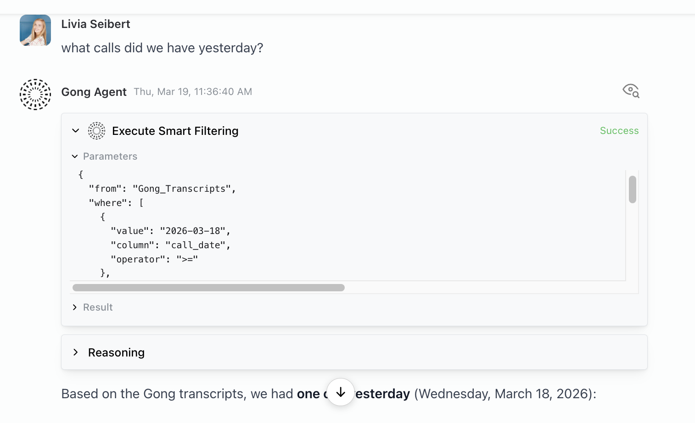The width and height of the screenshot is (695, 423).
Task: Click the Execute Smart Filtering title
Action: click(175, 131)
